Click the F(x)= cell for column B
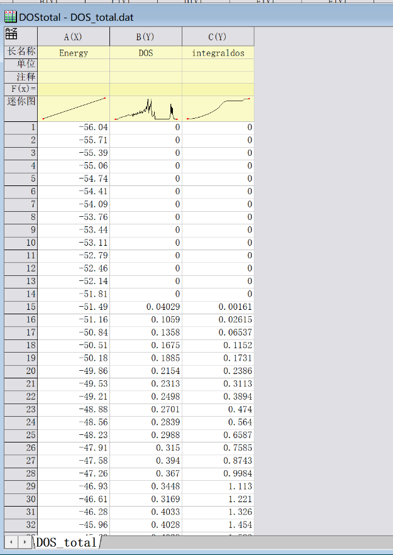The width and height of the screenshot is (393, 555). [146, 89]
